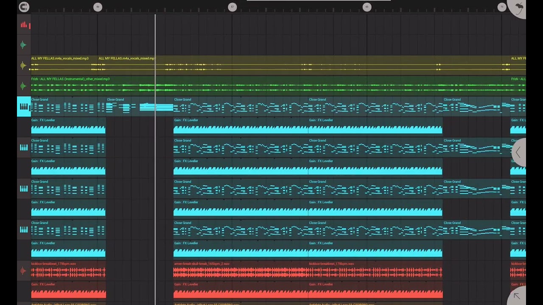
Task: Tap the diagonal arrow button in the corner
Action: click(x=517, y=296)
